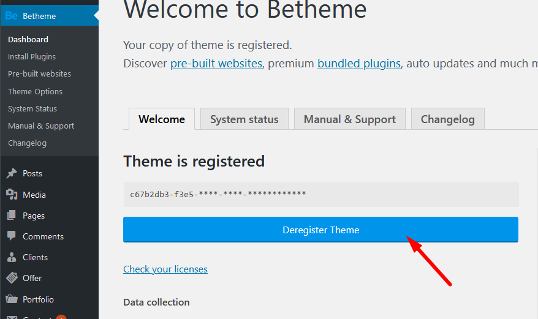Image resolution: width=538 pixels, height=319 pixels.
Task: Open the Dashboard submenu item
Action: click(28, 39)
